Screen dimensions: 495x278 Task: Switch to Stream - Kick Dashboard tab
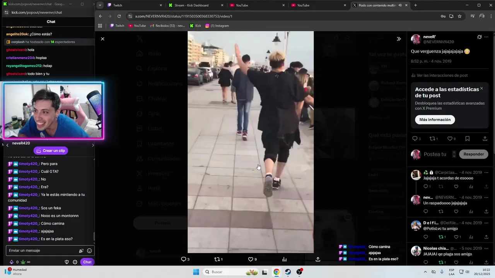click(x=196, y=5)
